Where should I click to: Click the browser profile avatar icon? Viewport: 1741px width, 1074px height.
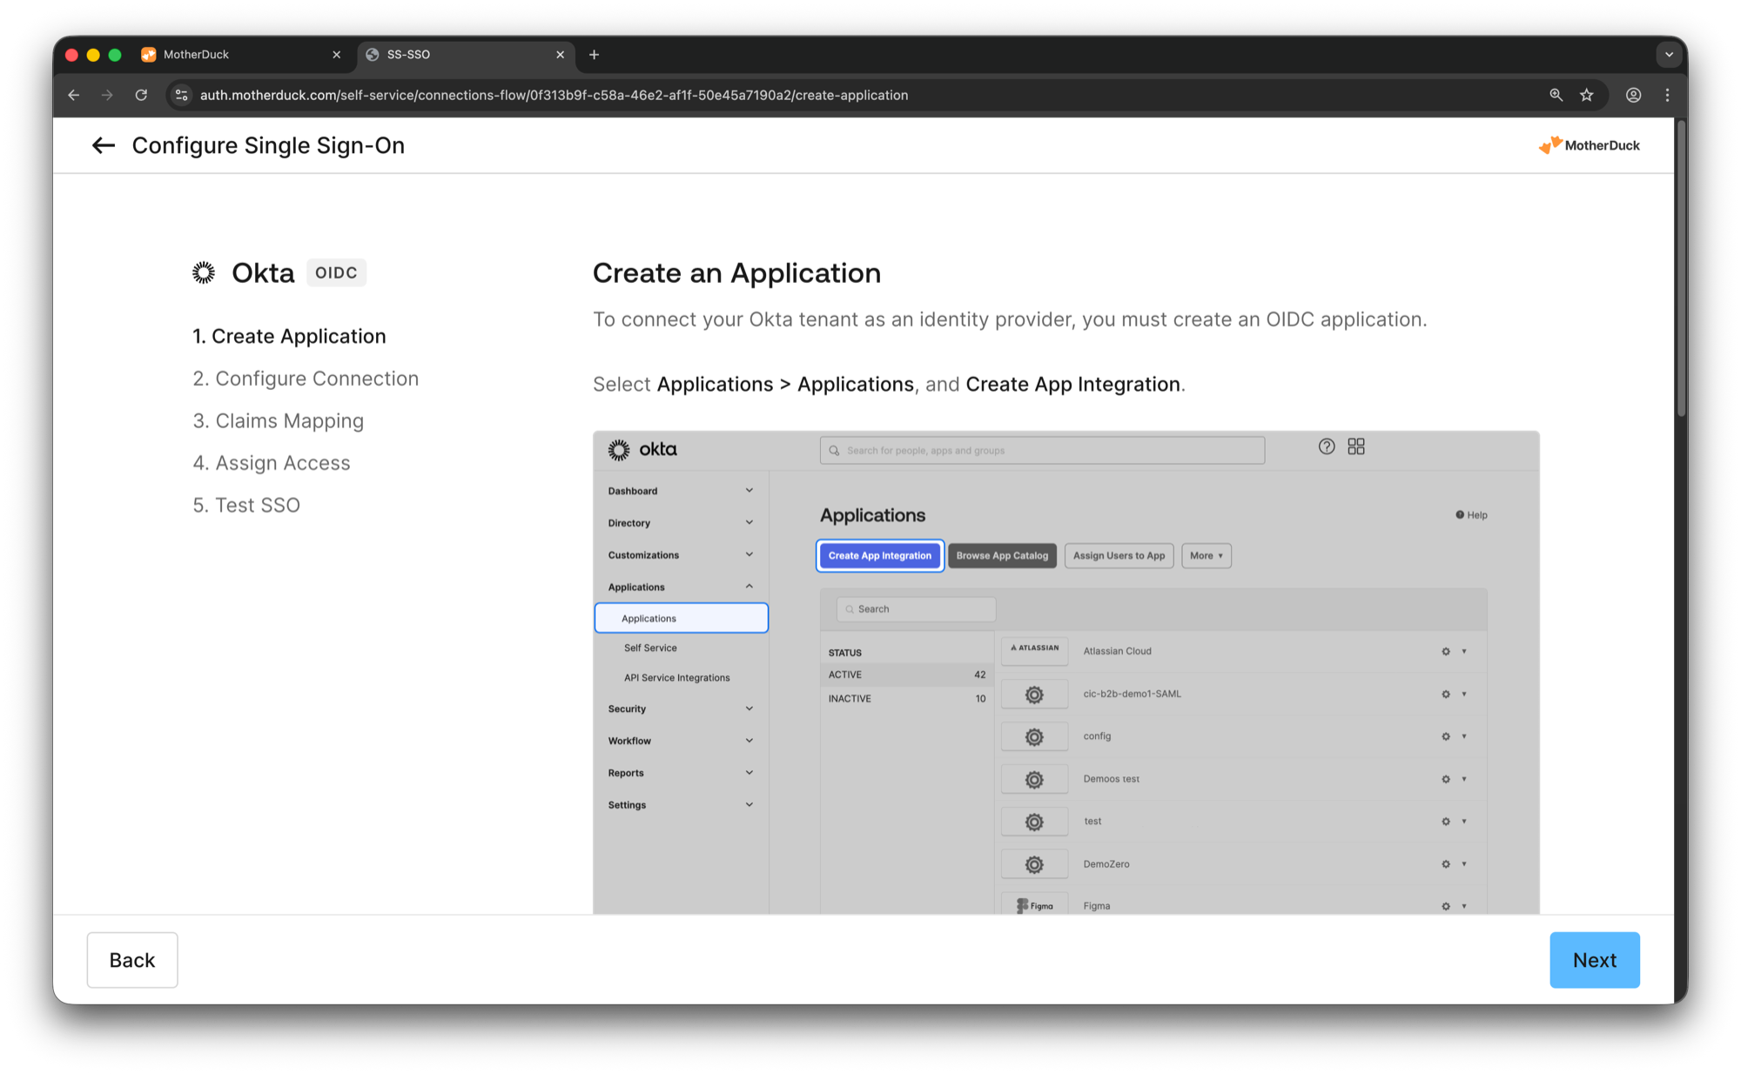[x=1634, y=95]
